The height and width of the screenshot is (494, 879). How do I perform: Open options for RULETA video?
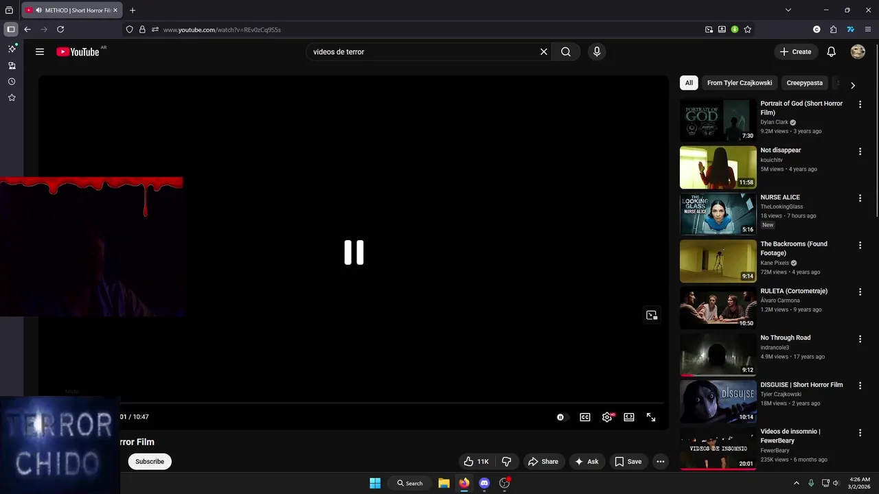[x=860, y=292]
